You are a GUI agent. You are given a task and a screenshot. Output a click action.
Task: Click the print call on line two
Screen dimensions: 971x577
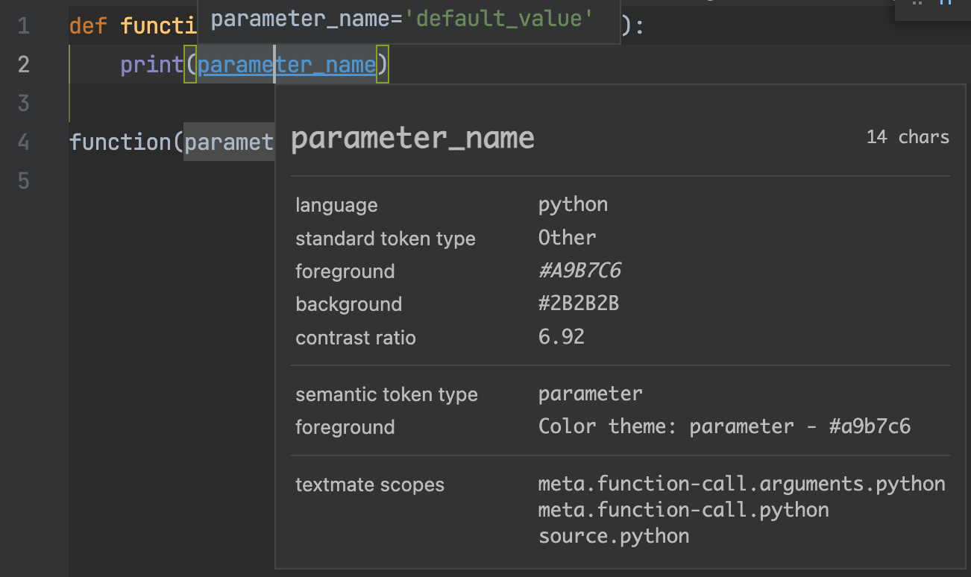coord(151,66)
